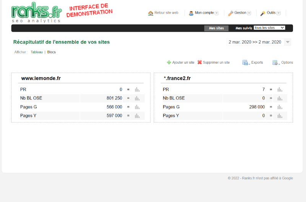Click the wrench icon beside Gestion

click(x=231, y=13)
